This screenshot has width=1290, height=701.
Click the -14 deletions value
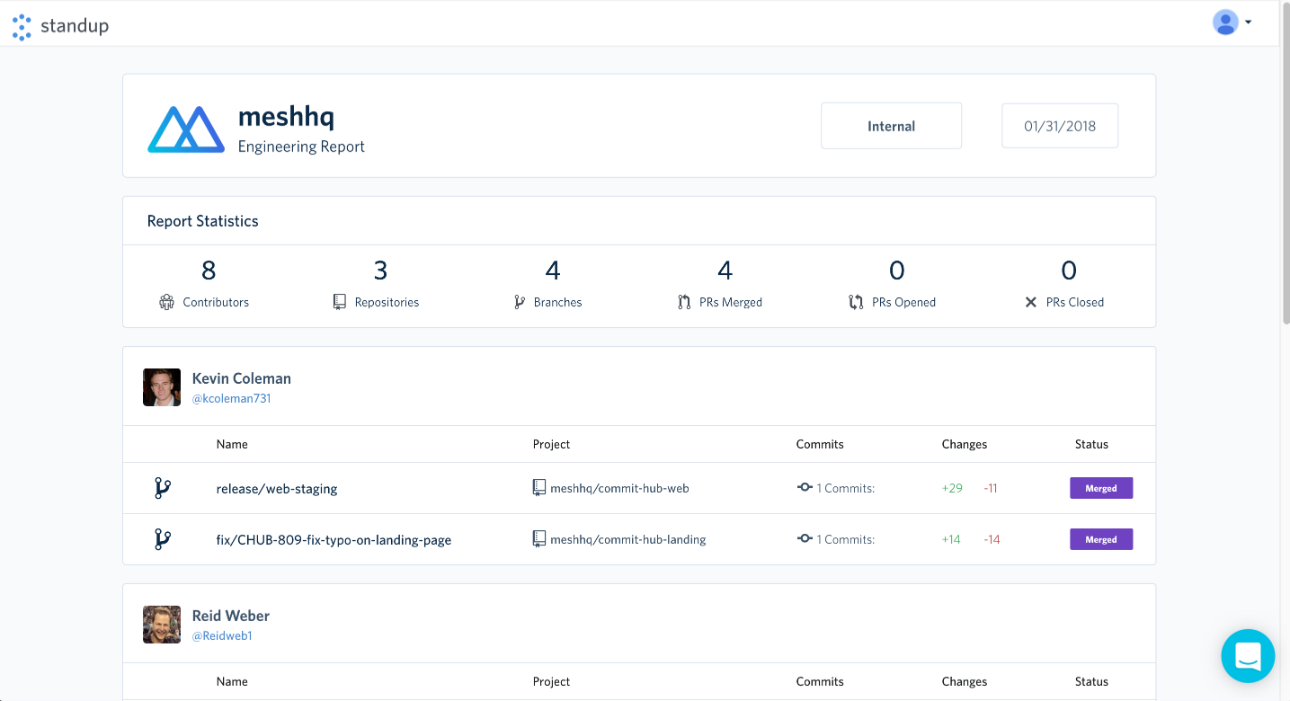point(992,539)
